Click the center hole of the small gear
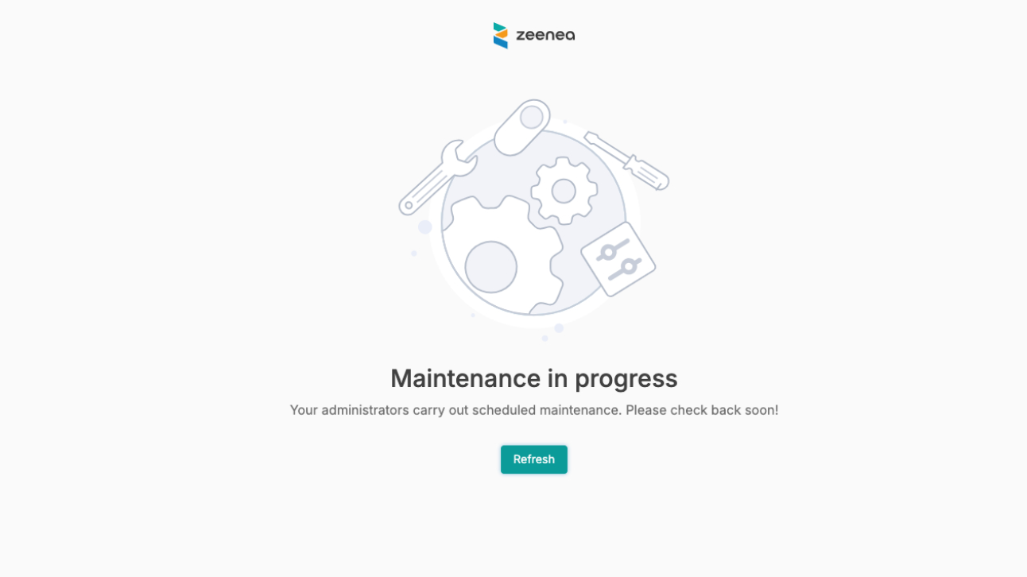 click(564, 191)
